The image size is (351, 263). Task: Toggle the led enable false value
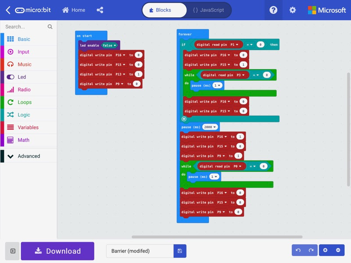109,45
